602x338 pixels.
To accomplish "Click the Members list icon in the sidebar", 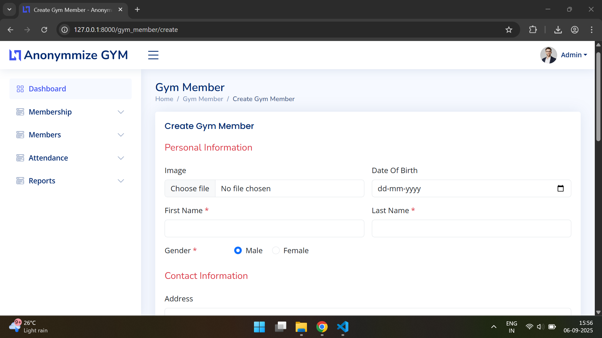I will [20, 135].
